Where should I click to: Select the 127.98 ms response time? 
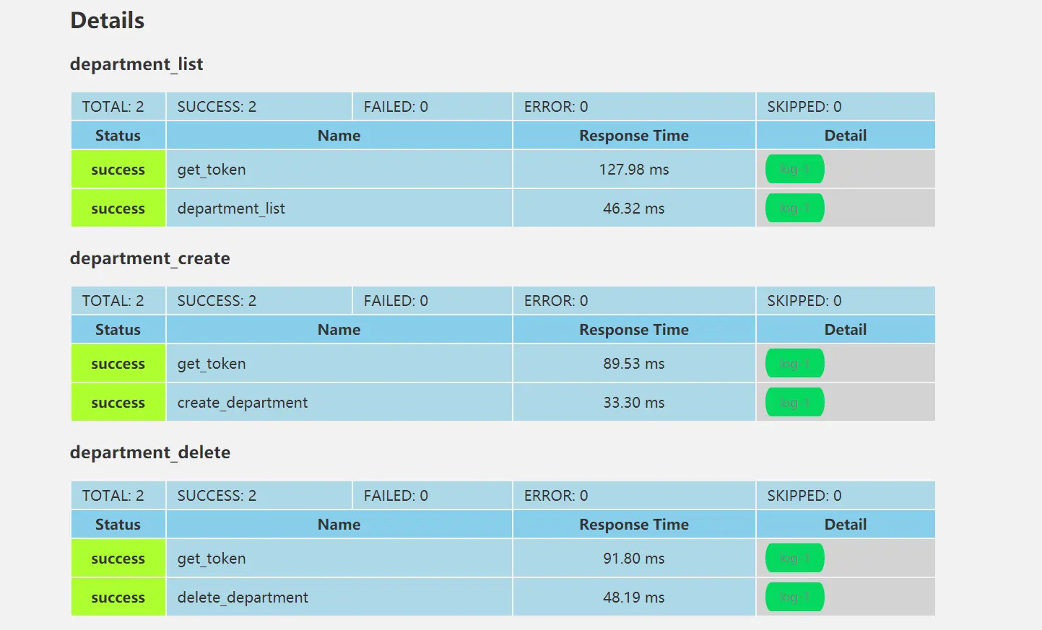[634, 169]
